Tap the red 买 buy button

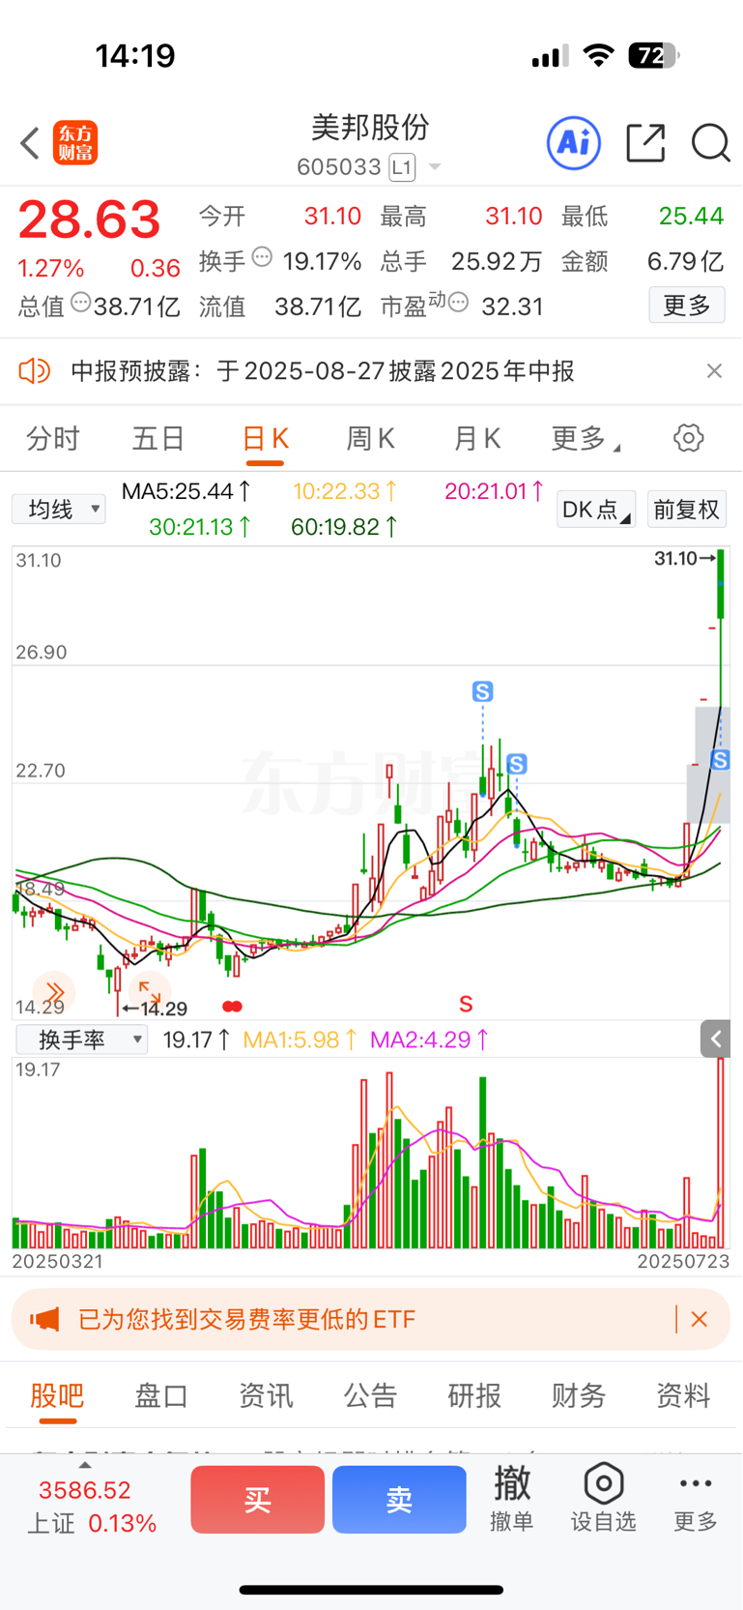coord(257,1499)
